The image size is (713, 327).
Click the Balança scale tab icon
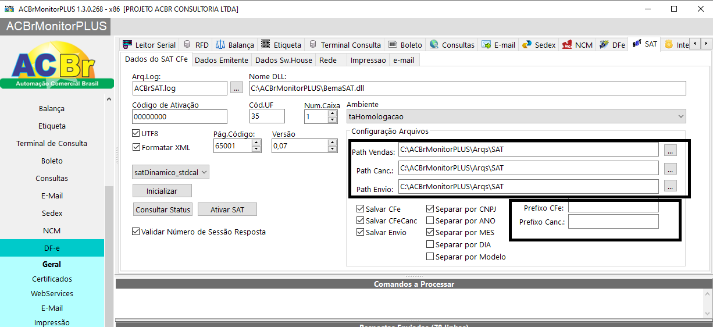[x=220, y=44]
